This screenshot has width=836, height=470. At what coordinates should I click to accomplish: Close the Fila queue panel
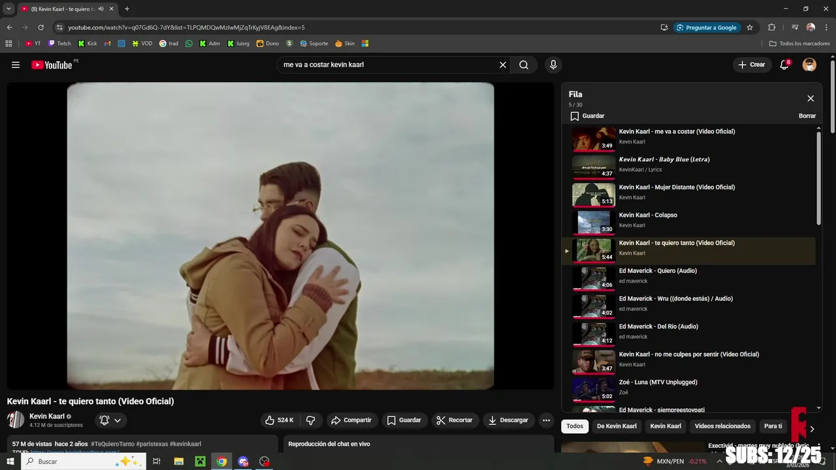click(x=811, y=99)
